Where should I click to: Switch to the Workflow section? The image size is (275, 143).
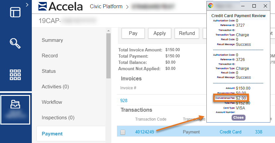(x=52, y=102)
